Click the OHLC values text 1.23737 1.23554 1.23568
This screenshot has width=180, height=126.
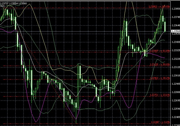tap(13, 4)
